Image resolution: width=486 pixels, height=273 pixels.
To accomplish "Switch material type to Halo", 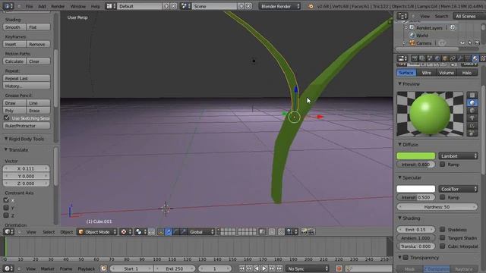I will pos(467,73).
